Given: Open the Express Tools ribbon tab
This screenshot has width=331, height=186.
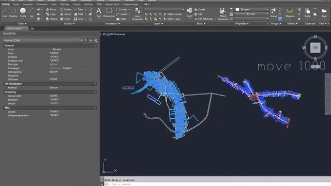Looking at the screenshot, I should point(112,4).
